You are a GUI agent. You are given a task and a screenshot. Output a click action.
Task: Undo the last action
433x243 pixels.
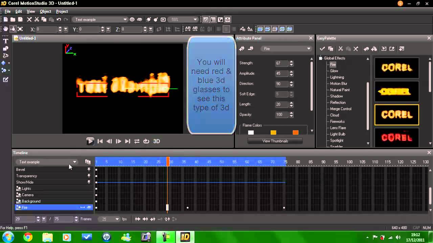point(59,20)
